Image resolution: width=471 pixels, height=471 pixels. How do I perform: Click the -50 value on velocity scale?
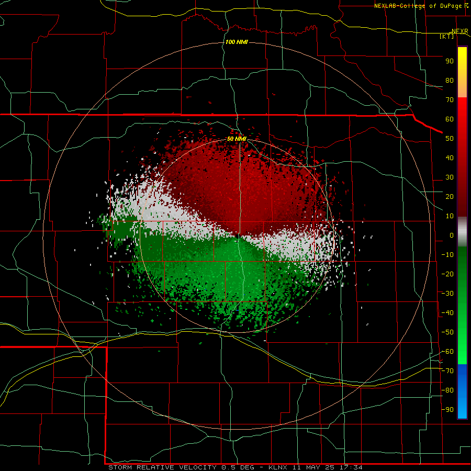pyautogui.click(x=447, y=332)
